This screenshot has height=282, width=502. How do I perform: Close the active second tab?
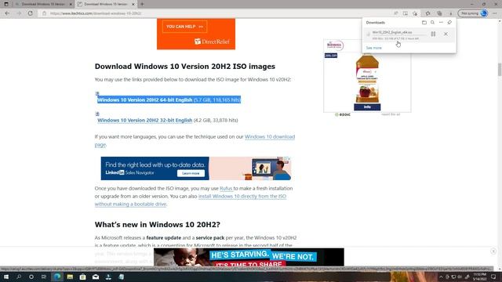133,4
